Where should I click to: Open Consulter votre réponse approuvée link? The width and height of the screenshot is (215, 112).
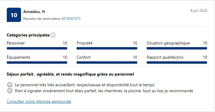(39, 101)
